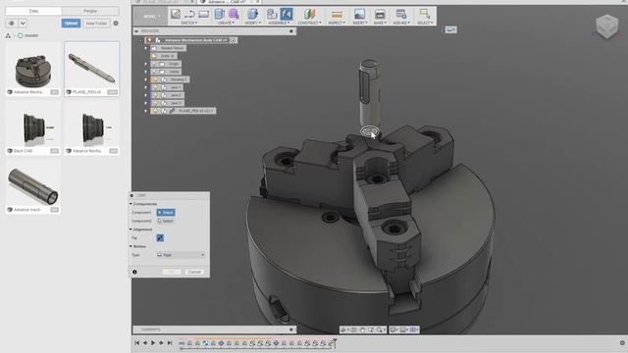Click Component1 Select button
Screen dimensions: 628x353
tap(166, 212)
